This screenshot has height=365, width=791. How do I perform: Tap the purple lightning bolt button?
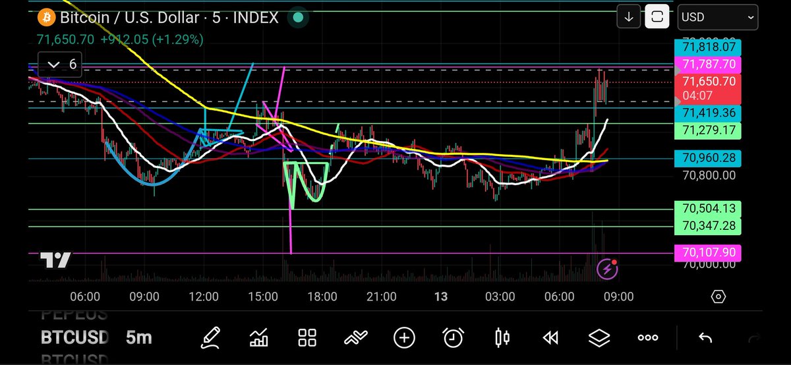pyautogui.click(x=606, y=269)
